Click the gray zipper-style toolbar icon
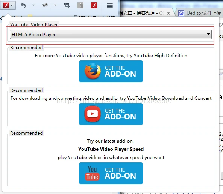The width and height of the screenshot is (223, 194). tap(80, 5)
